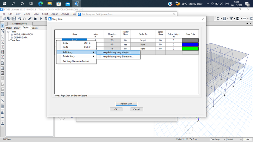Click the Composite Beam Design T icon

(x=231, y=19)
